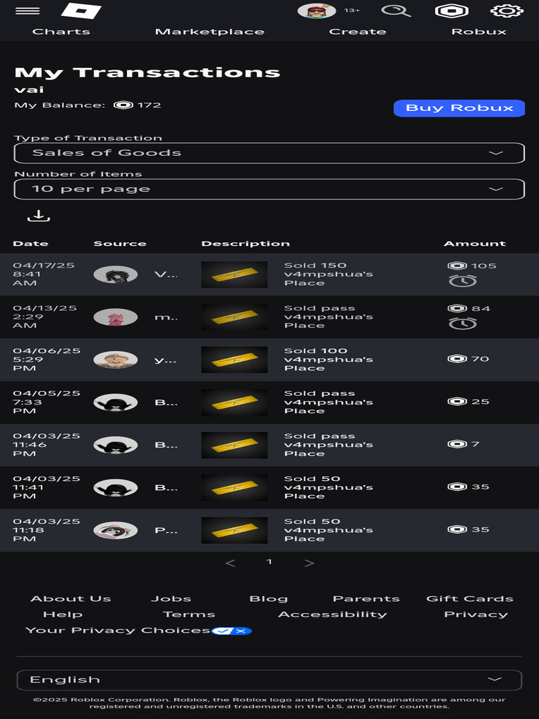Open the Gift Cards footer link

click(x=470, y=599)
